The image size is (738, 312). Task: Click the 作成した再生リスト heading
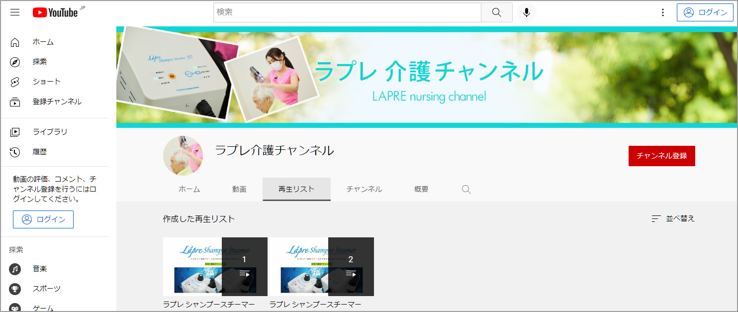[199, 219]
